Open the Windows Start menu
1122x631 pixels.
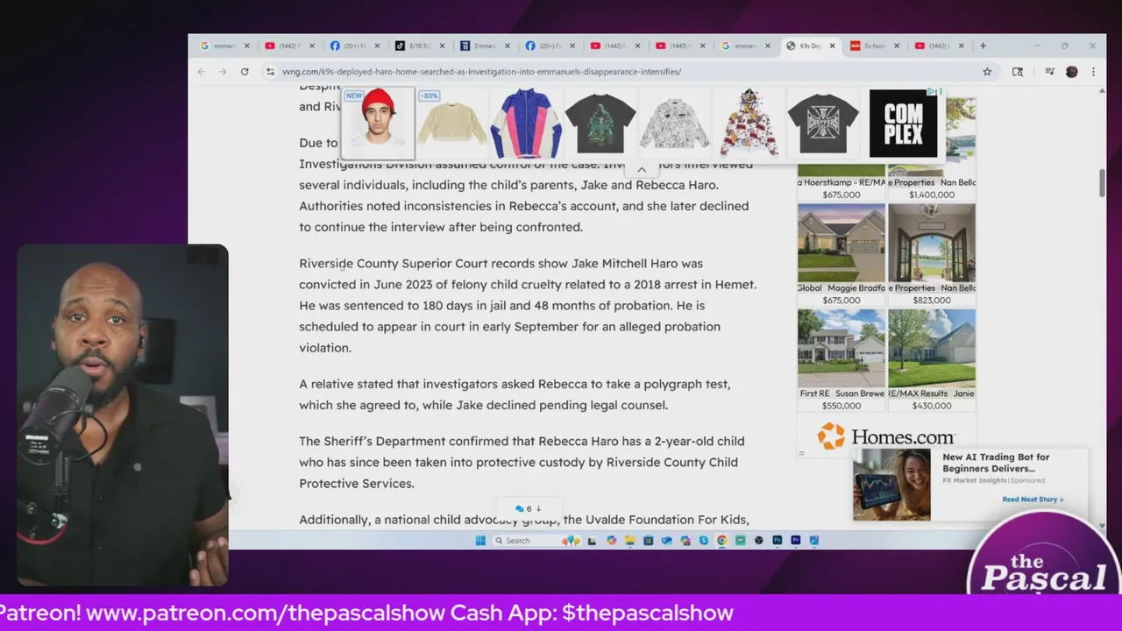pos(480,541)
